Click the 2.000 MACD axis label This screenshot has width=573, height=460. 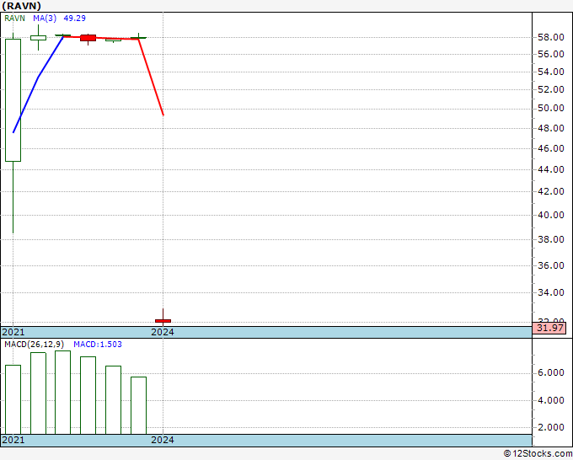tap(551, 427)
